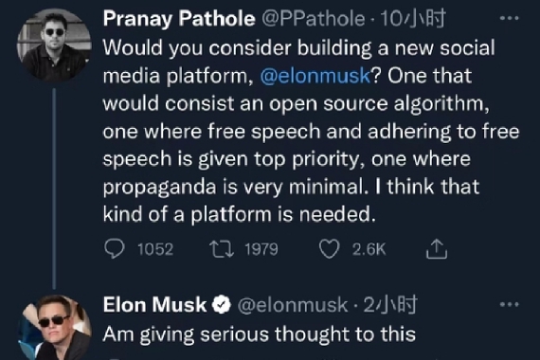Open Pranay Pathole's profile picture
The image size is (540, 360).
[x=54, y=45]
